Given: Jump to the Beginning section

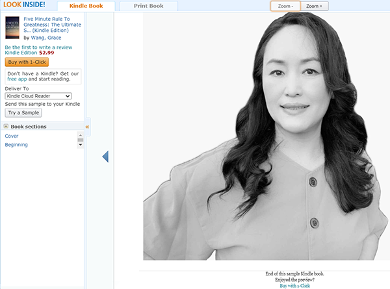Looking at the screenshot, I should point(16,145).
